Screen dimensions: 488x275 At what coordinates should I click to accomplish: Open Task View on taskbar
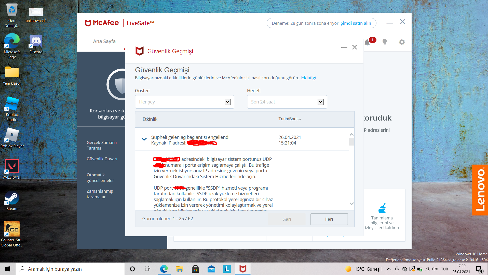pos(147,269)
